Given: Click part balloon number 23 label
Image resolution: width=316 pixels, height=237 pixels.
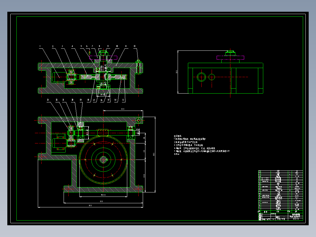Looking at the screenshot, I should [x=48, y=100].
